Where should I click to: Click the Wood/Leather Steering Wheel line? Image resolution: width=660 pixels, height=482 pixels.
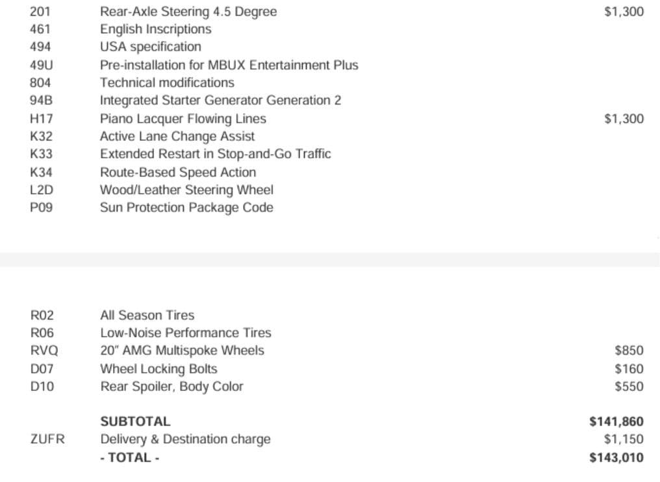click(x=186, y=190)
